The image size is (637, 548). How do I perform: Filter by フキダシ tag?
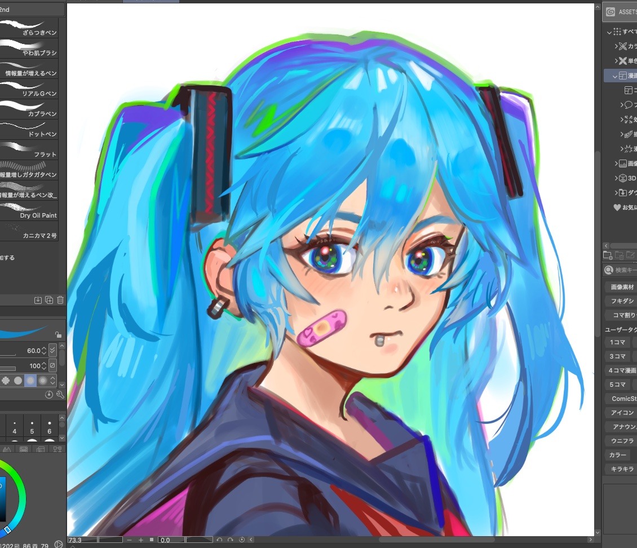[x=622, y=301]
